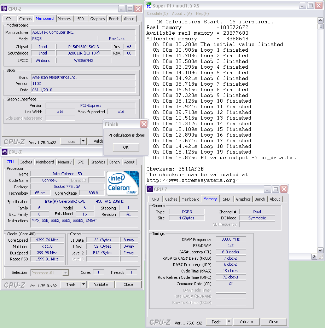
Task: Switch to CPU tab in Mainboard window
Action: 10,19
